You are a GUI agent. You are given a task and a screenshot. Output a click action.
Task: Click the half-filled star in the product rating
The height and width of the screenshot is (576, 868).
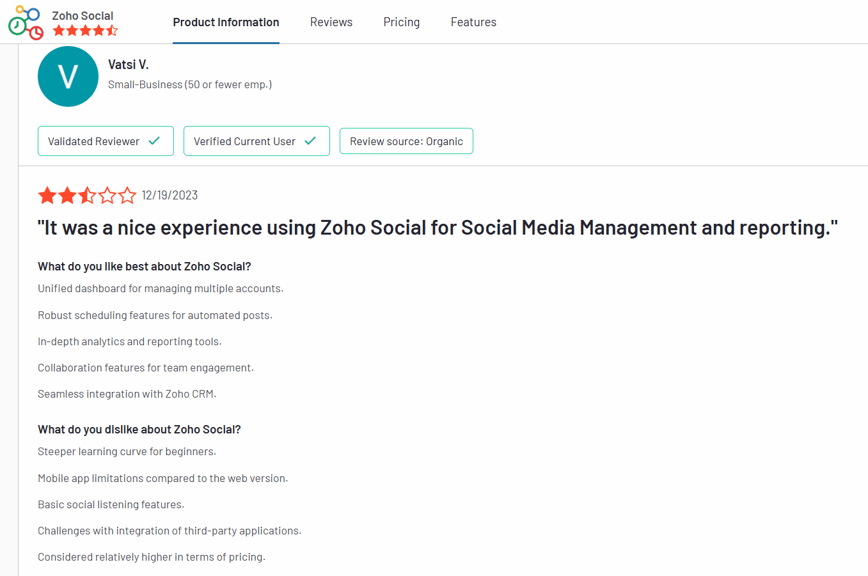pyautogui.click(x=109, y=29)
